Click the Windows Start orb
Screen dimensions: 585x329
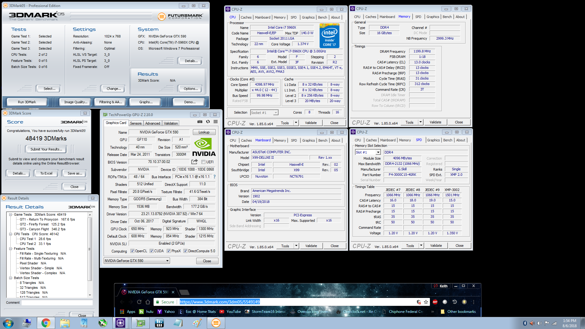tap(8, 323)
